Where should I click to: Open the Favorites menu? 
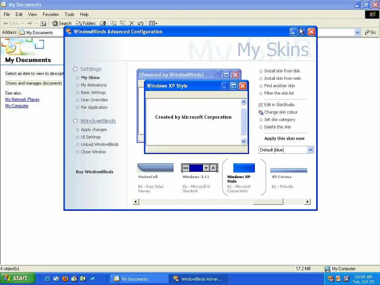pos(50,14)
